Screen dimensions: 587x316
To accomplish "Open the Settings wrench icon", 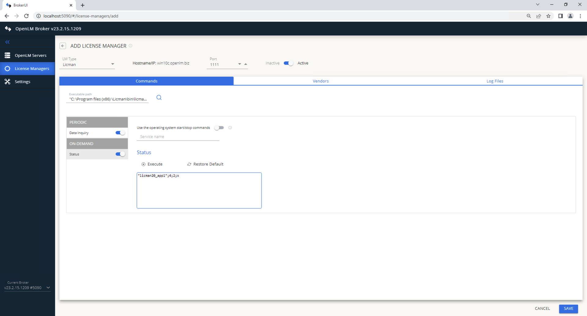I will click(x=7, y=82).
